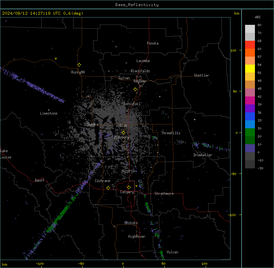Click the Vulcan town label
The height and width of the screenshot is (268, 274).
172,252
